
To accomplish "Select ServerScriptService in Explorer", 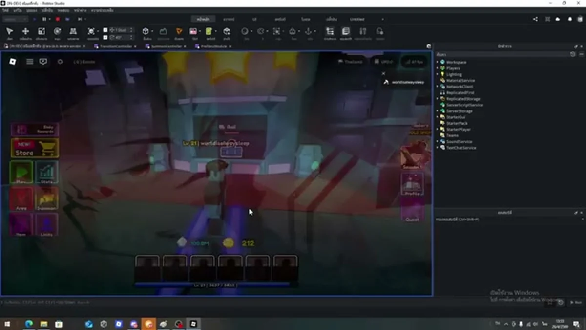I will pyautogui.click(x=464, y=105).
